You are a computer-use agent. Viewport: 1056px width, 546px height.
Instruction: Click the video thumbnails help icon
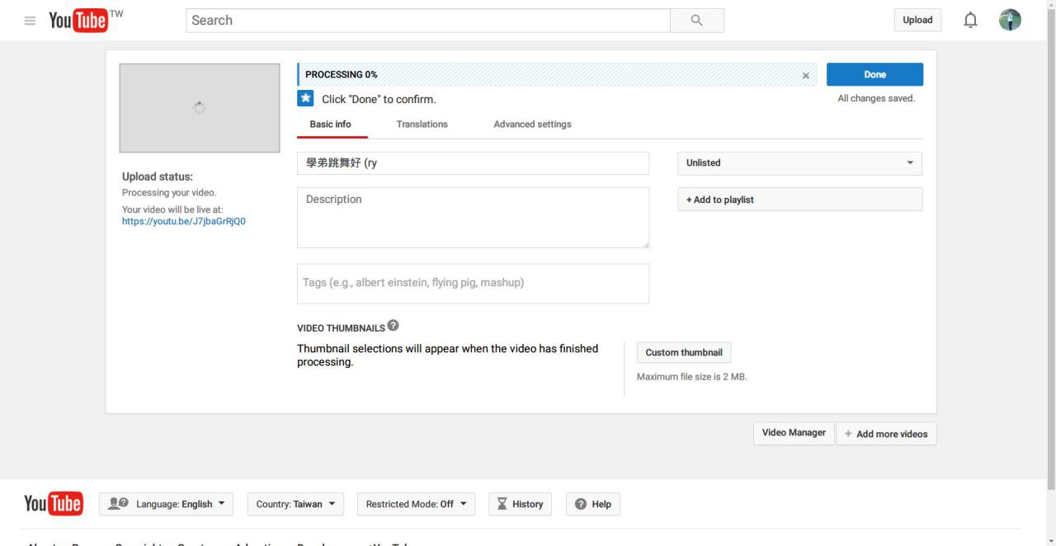pos(394,326)
